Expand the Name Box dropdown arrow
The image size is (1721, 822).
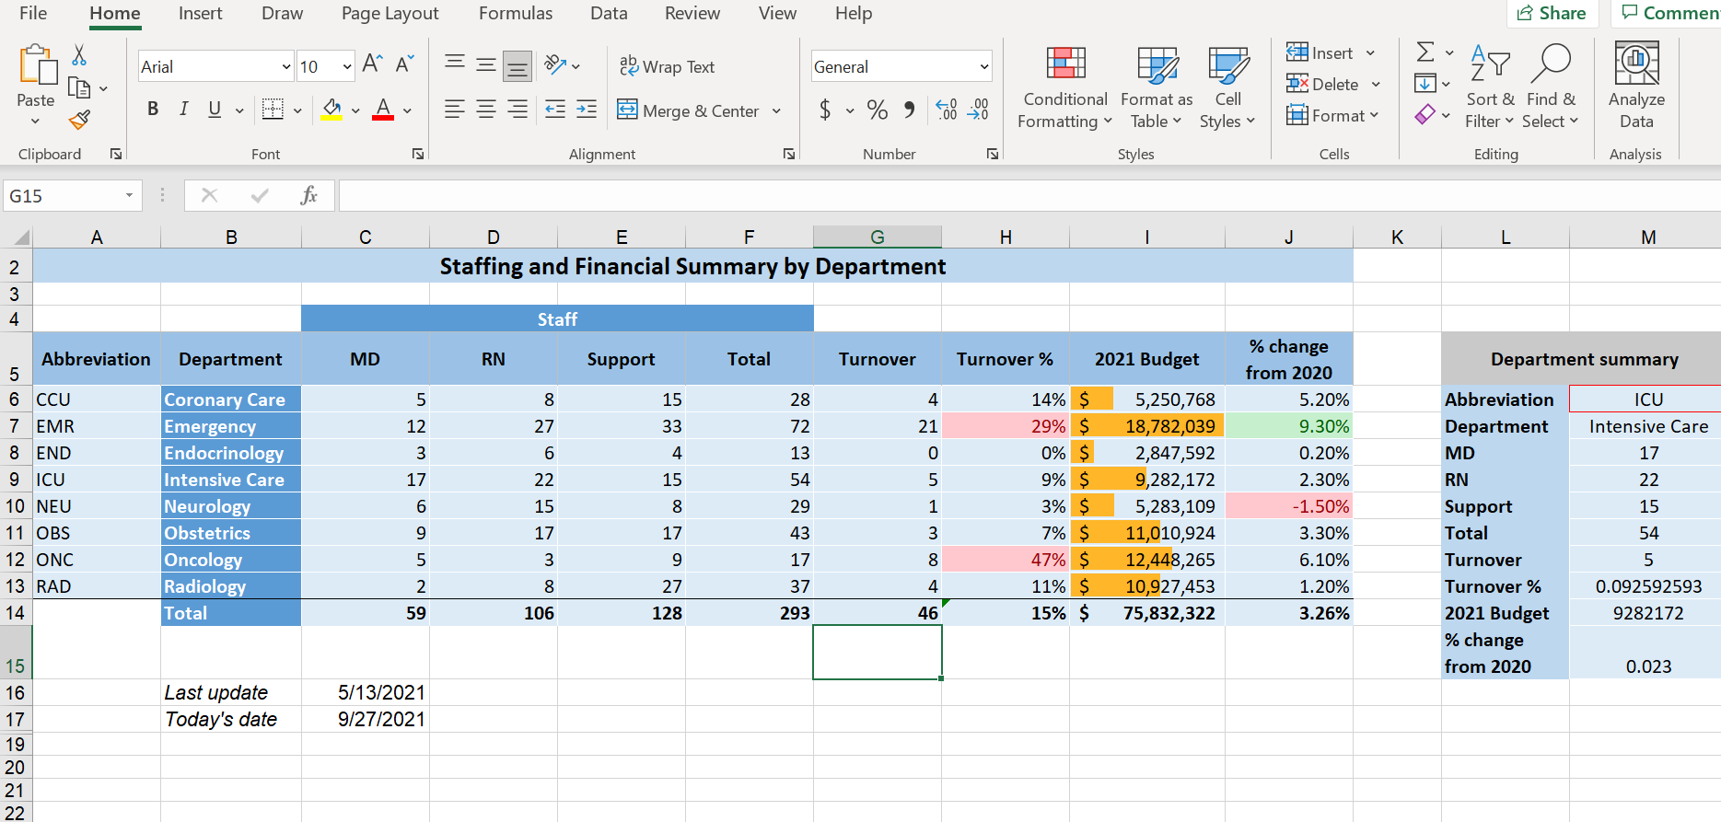point(129,195)
